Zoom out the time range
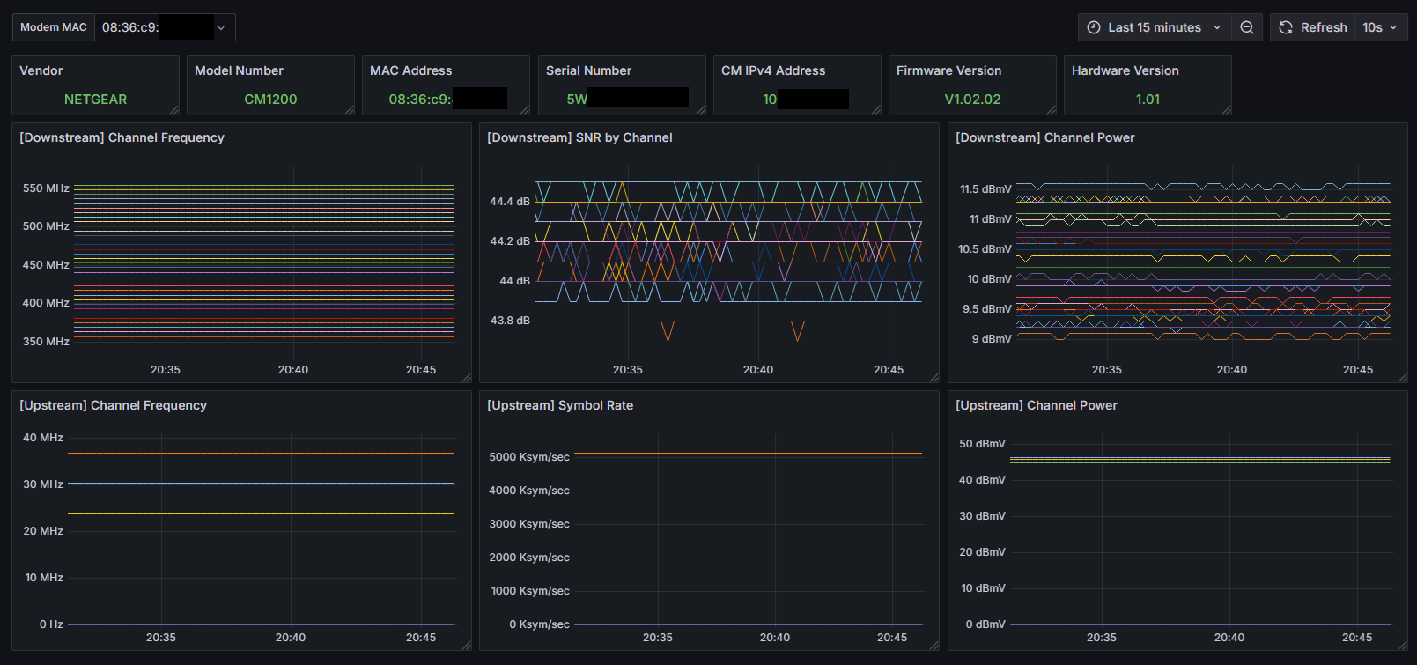Viewport: 1417px width, 665px height. pos(1247,27)
